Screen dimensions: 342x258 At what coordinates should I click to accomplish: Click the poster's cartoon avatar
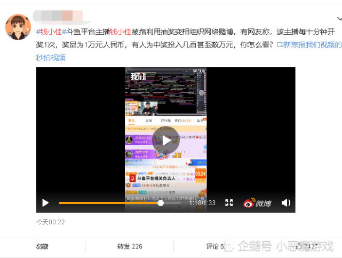point(18,27)
